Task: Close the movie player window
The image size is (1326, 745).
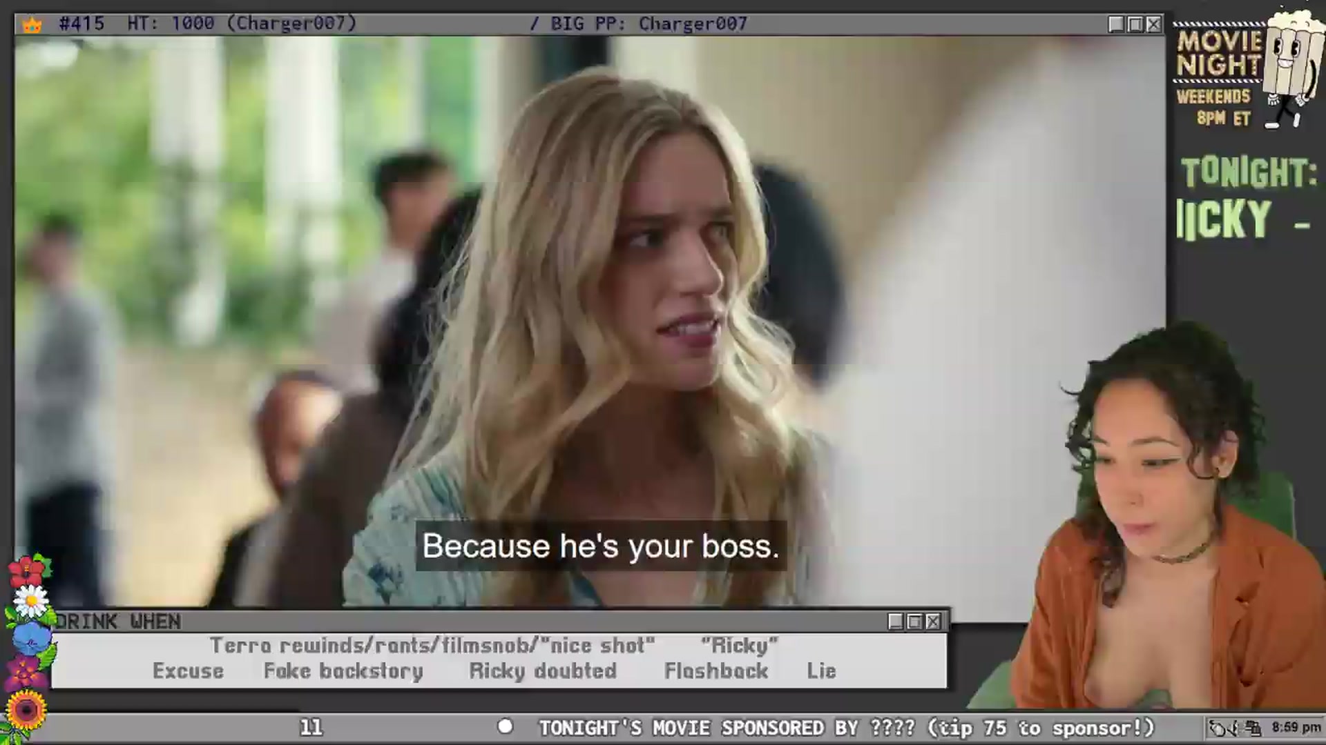Action: pos(1153,24)
